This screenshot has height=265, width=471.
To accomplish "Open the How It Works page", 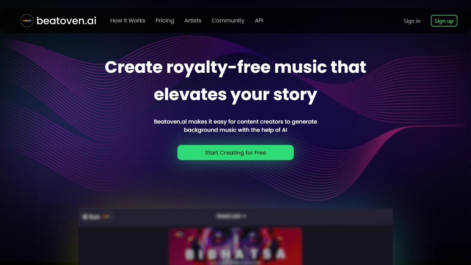I will (x=128, y=21).
